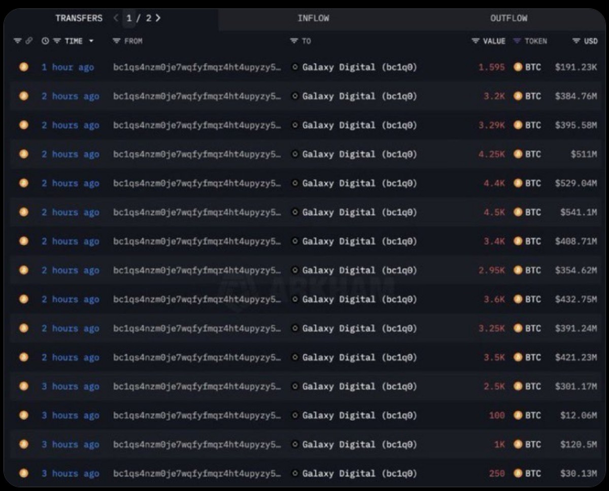This screenshot has width=609, height=491.
Task: Click Galaxy Digital entity icon in $408.71M row
Action: tap(295, 241)
